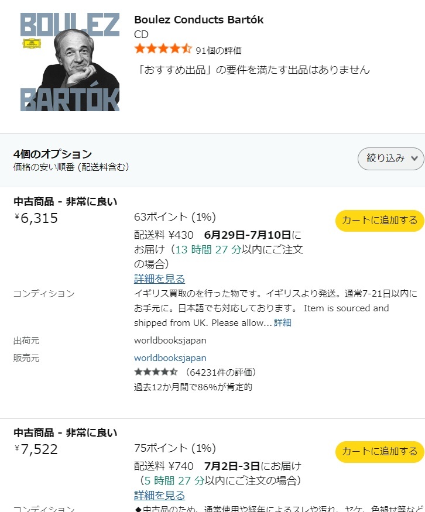Image resolution: width=425 pixels, height=512 pixels.
Task: Add the ¥7,522 offer to cart
Action: (379, 452)
